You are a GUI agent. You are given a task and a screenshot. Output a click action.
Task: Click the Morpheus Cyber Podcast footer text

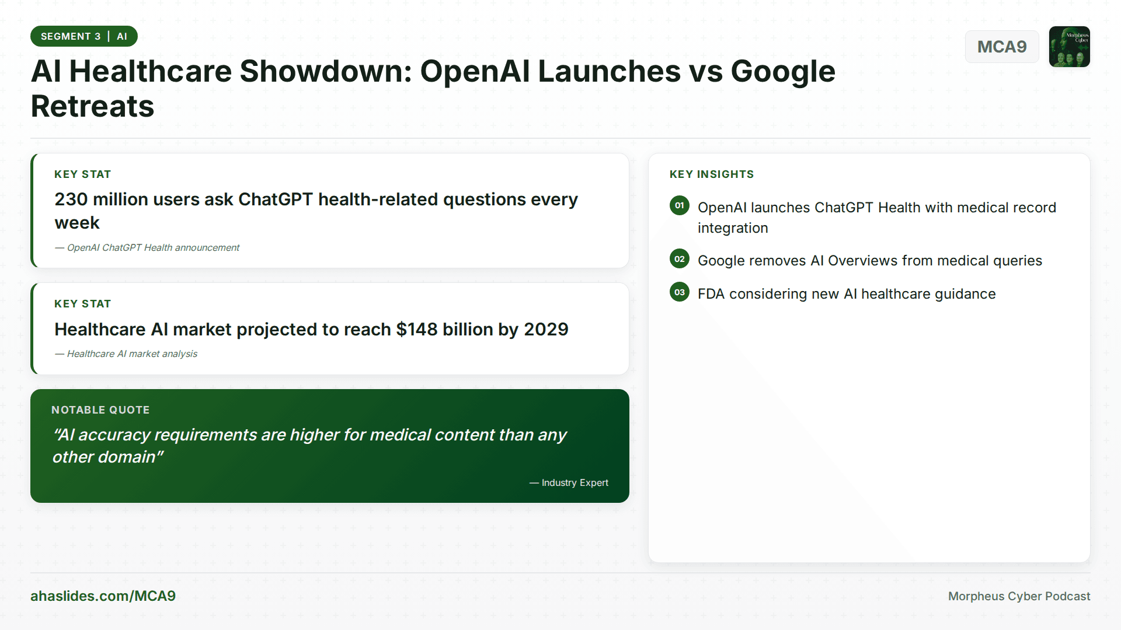pyautogui.click(x=1018, y=596)
